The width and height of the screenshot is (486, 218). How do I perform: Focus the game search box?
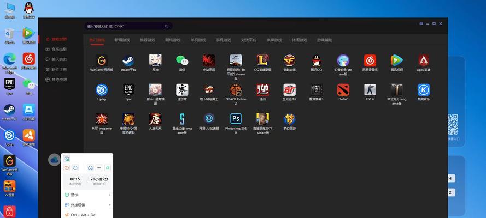click(x=128, y=26)
